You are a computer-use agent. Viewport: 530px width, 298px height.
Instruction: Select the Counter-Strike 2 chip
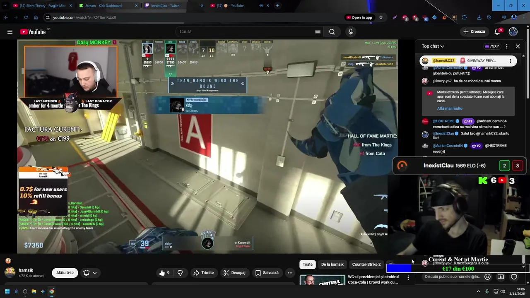point(366,264)
